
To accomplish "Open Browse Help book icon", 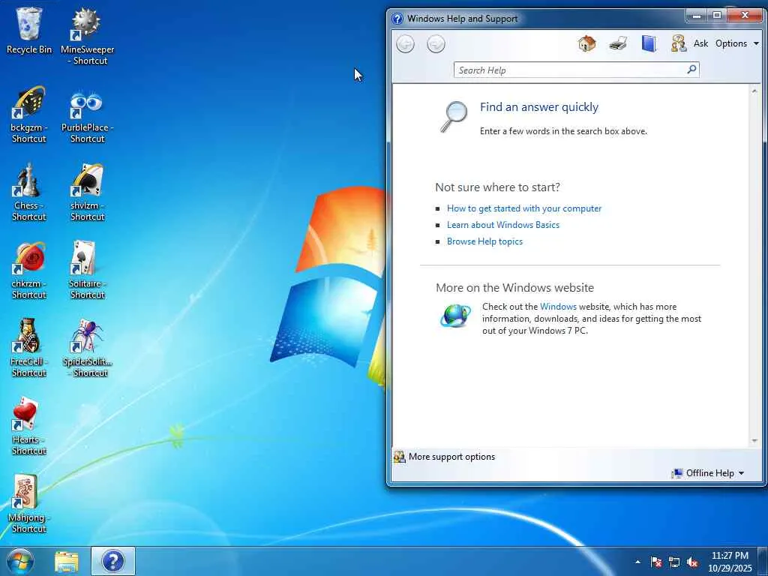I will point(649,43).
